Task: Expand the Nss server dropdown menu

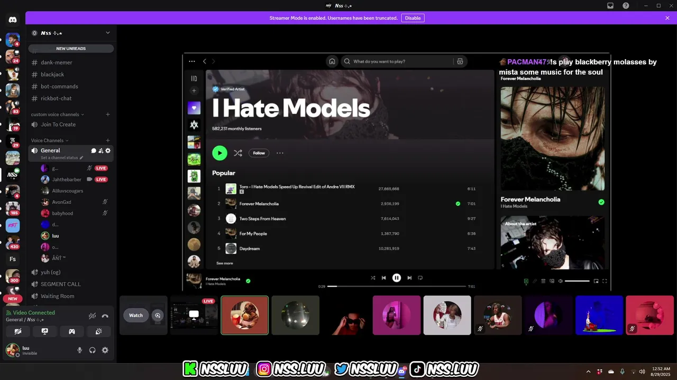Action: tap(108, 33)
